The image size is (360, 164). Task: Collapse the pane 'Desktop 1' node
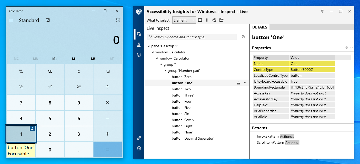coord(149,46)
